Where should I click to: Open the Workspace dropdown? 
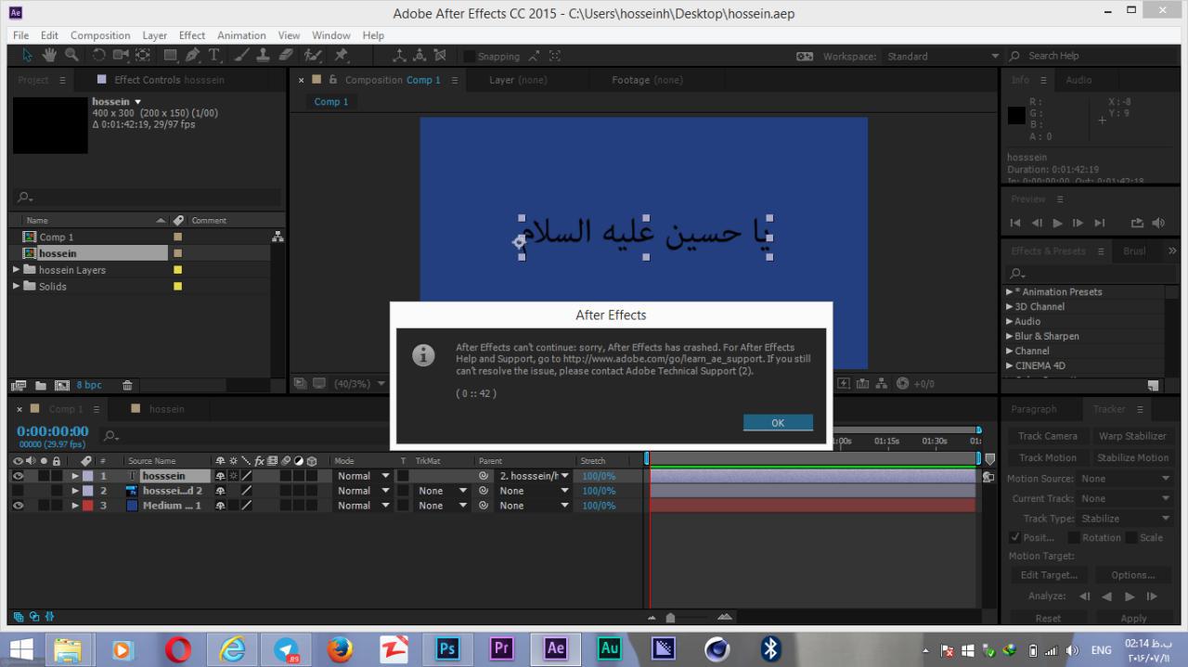(942, 57)
